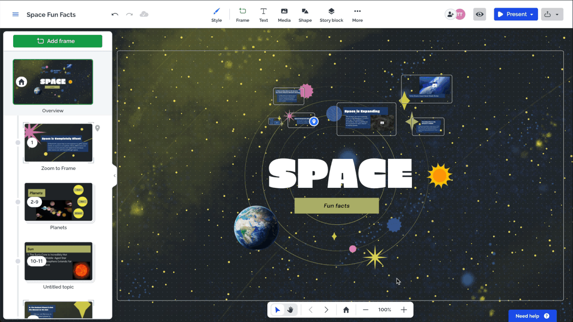Image resolution: width=573 pixels, height=322 pixels.
Task: Go to previous frame arrow
Action: click(310, 310)
